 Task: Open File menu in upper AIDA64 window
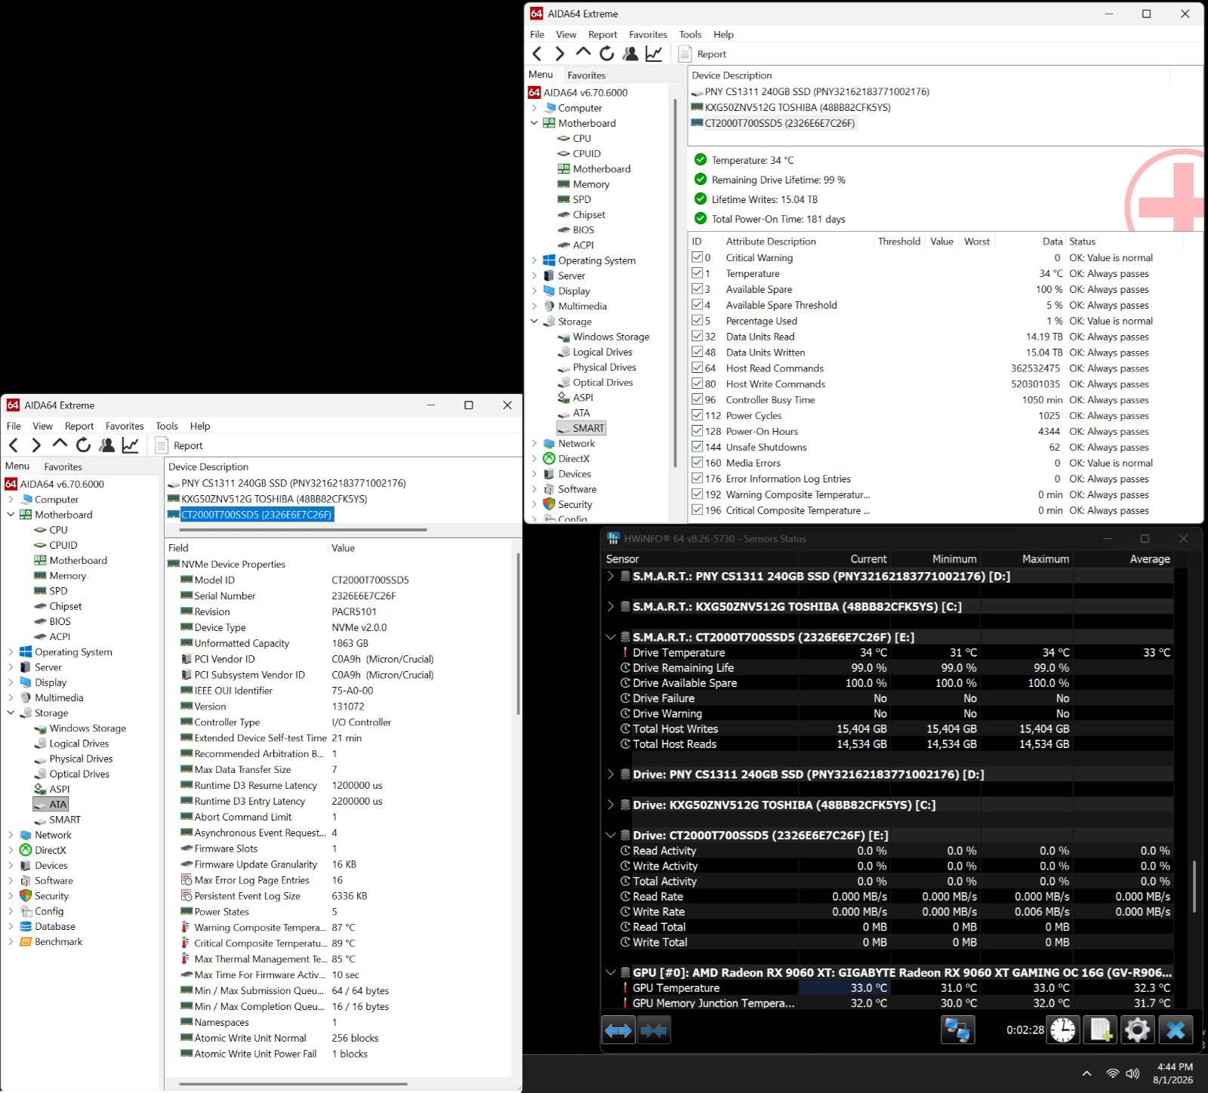tap(537, 35)
